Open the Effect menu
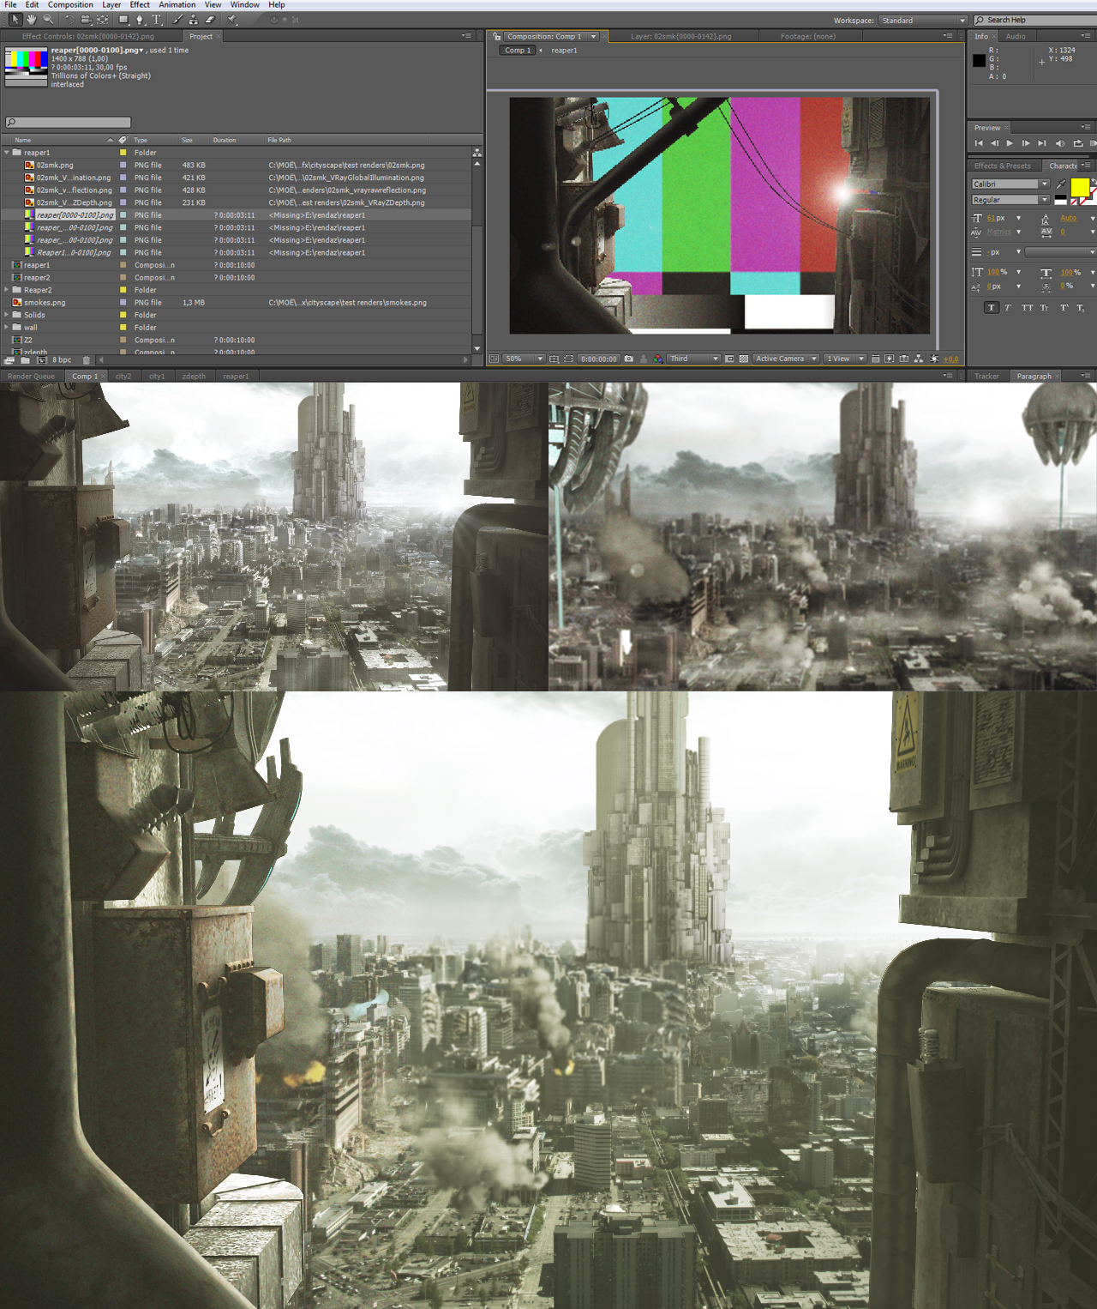The image size is (1097, 1309). pyautogui.click(x=140, y=5)
